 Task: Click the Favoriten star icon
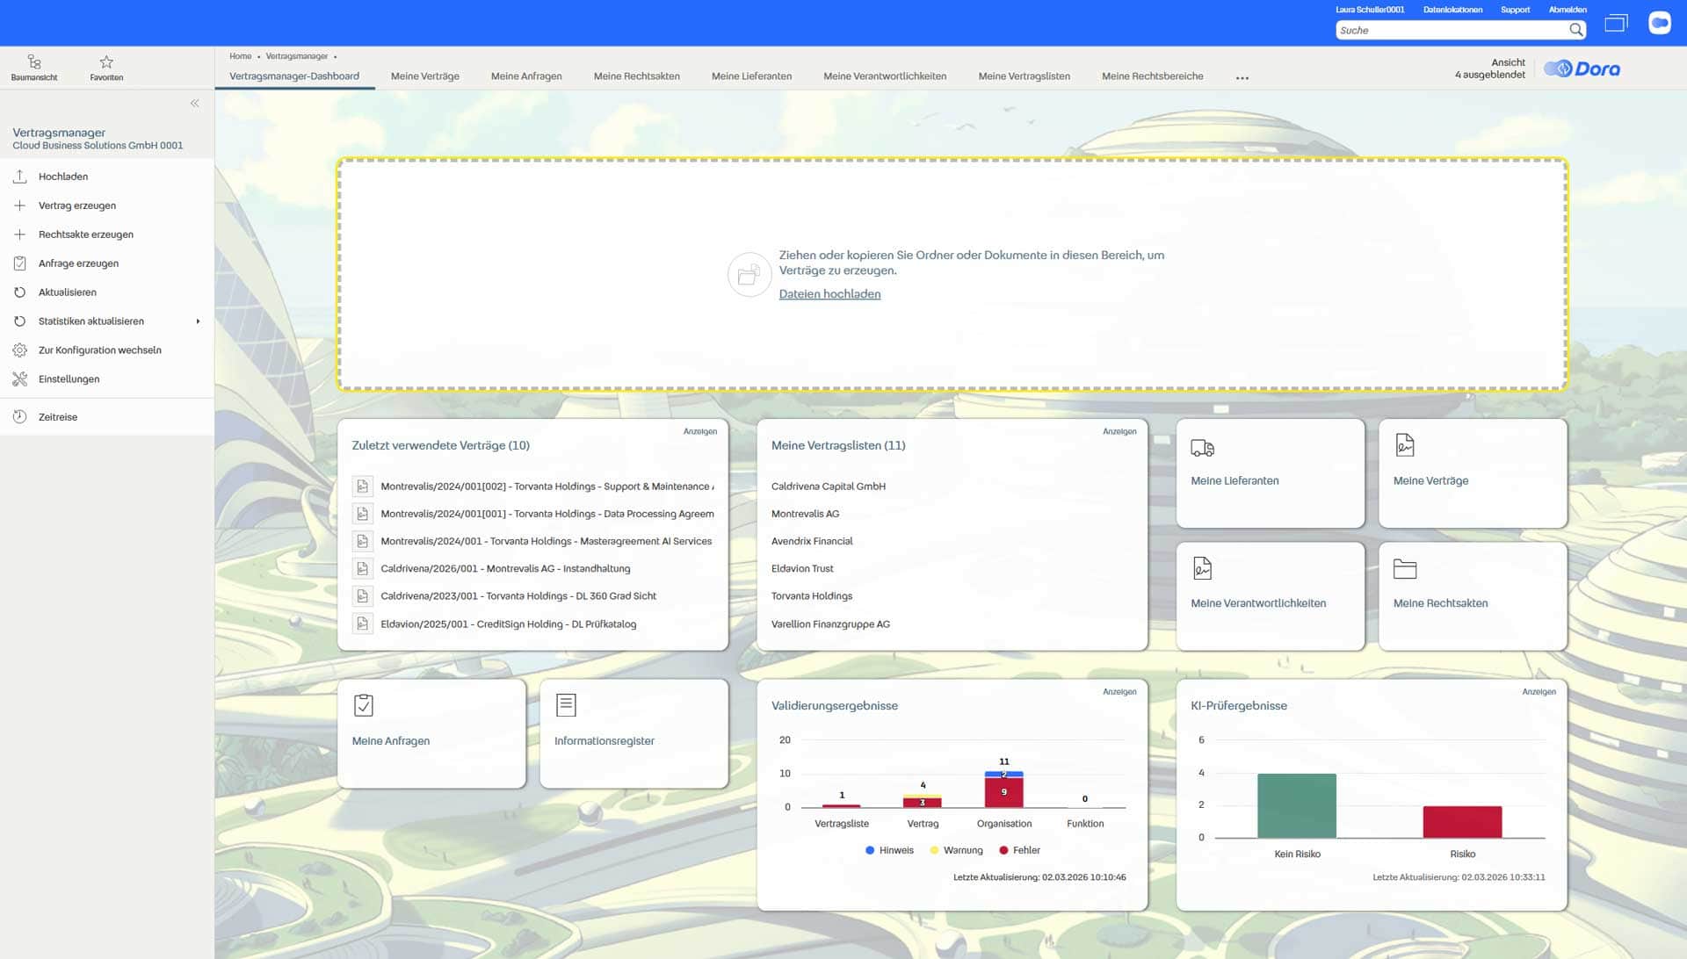(x=106, y=62)
